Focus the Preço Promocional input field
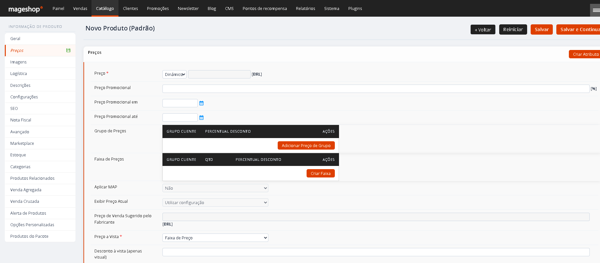600x263 pixels. 376,89
